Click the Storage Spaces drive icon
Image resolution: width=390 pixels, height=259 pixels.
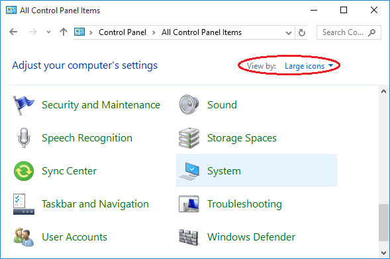tap(189, 138)
